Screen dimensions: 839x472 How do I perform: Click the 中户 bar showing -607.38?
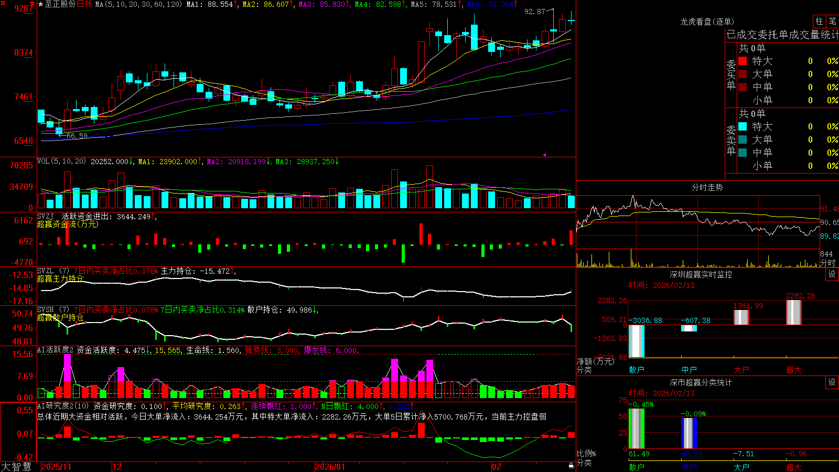pyautogui.click(x=689, y=328)
